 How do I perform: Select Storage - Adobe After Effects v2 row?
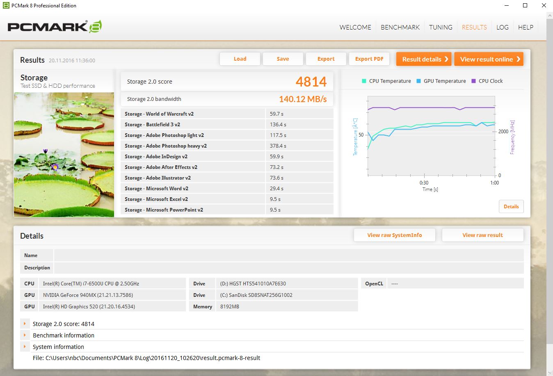point(227,167)
